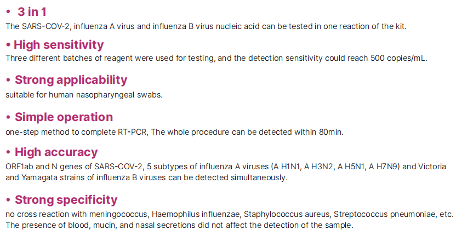Click the bullet before "Strong applicability"

pos(8,81)
